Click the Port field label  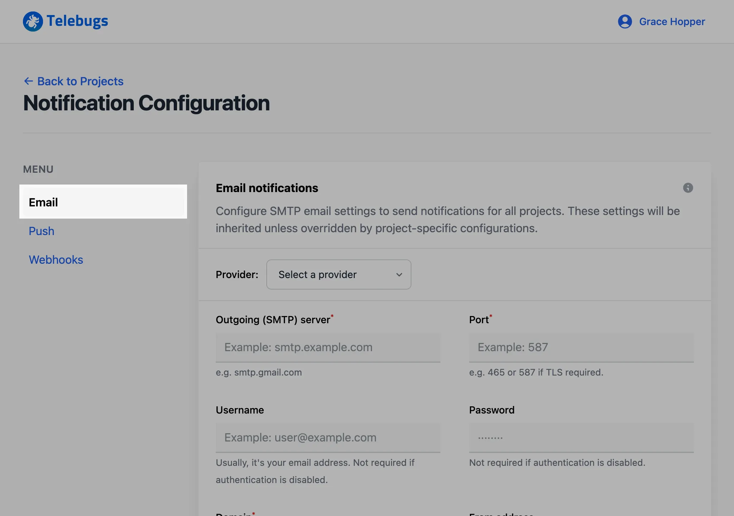coord(479,320)
